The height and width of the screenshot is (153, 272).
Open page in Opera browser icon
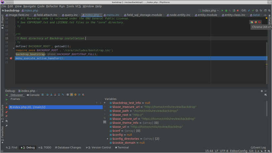259,22
